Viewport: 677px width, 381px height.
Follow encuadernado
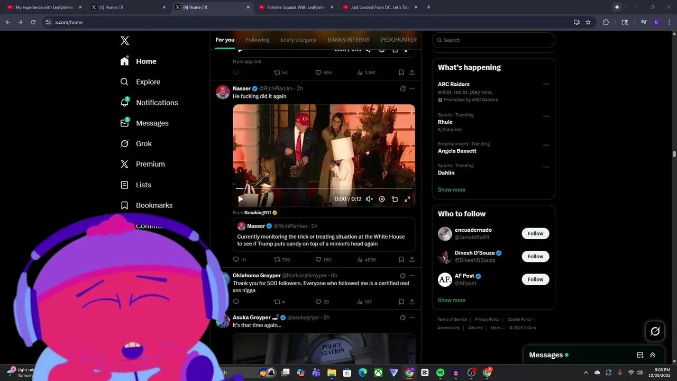coord(535,233)
